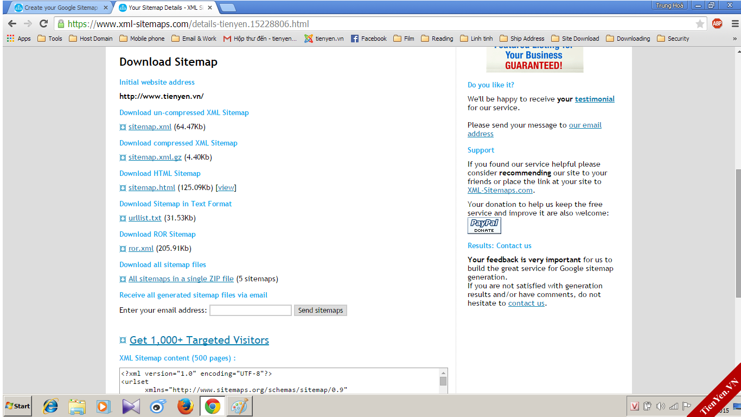Open the Facebook bookmark
This screenshot has width=741, height=417.
369,39
